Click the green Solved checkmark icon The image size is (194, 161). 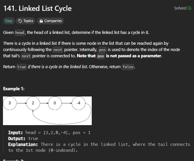189,8
